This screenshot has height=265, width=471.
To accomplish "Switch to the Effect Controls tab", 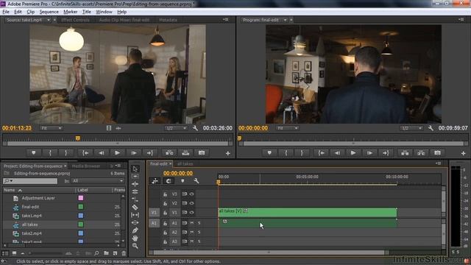I will pyautogui.click(x=75, y=20).
